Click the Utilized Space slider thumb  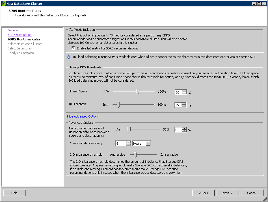pos(138,92)
